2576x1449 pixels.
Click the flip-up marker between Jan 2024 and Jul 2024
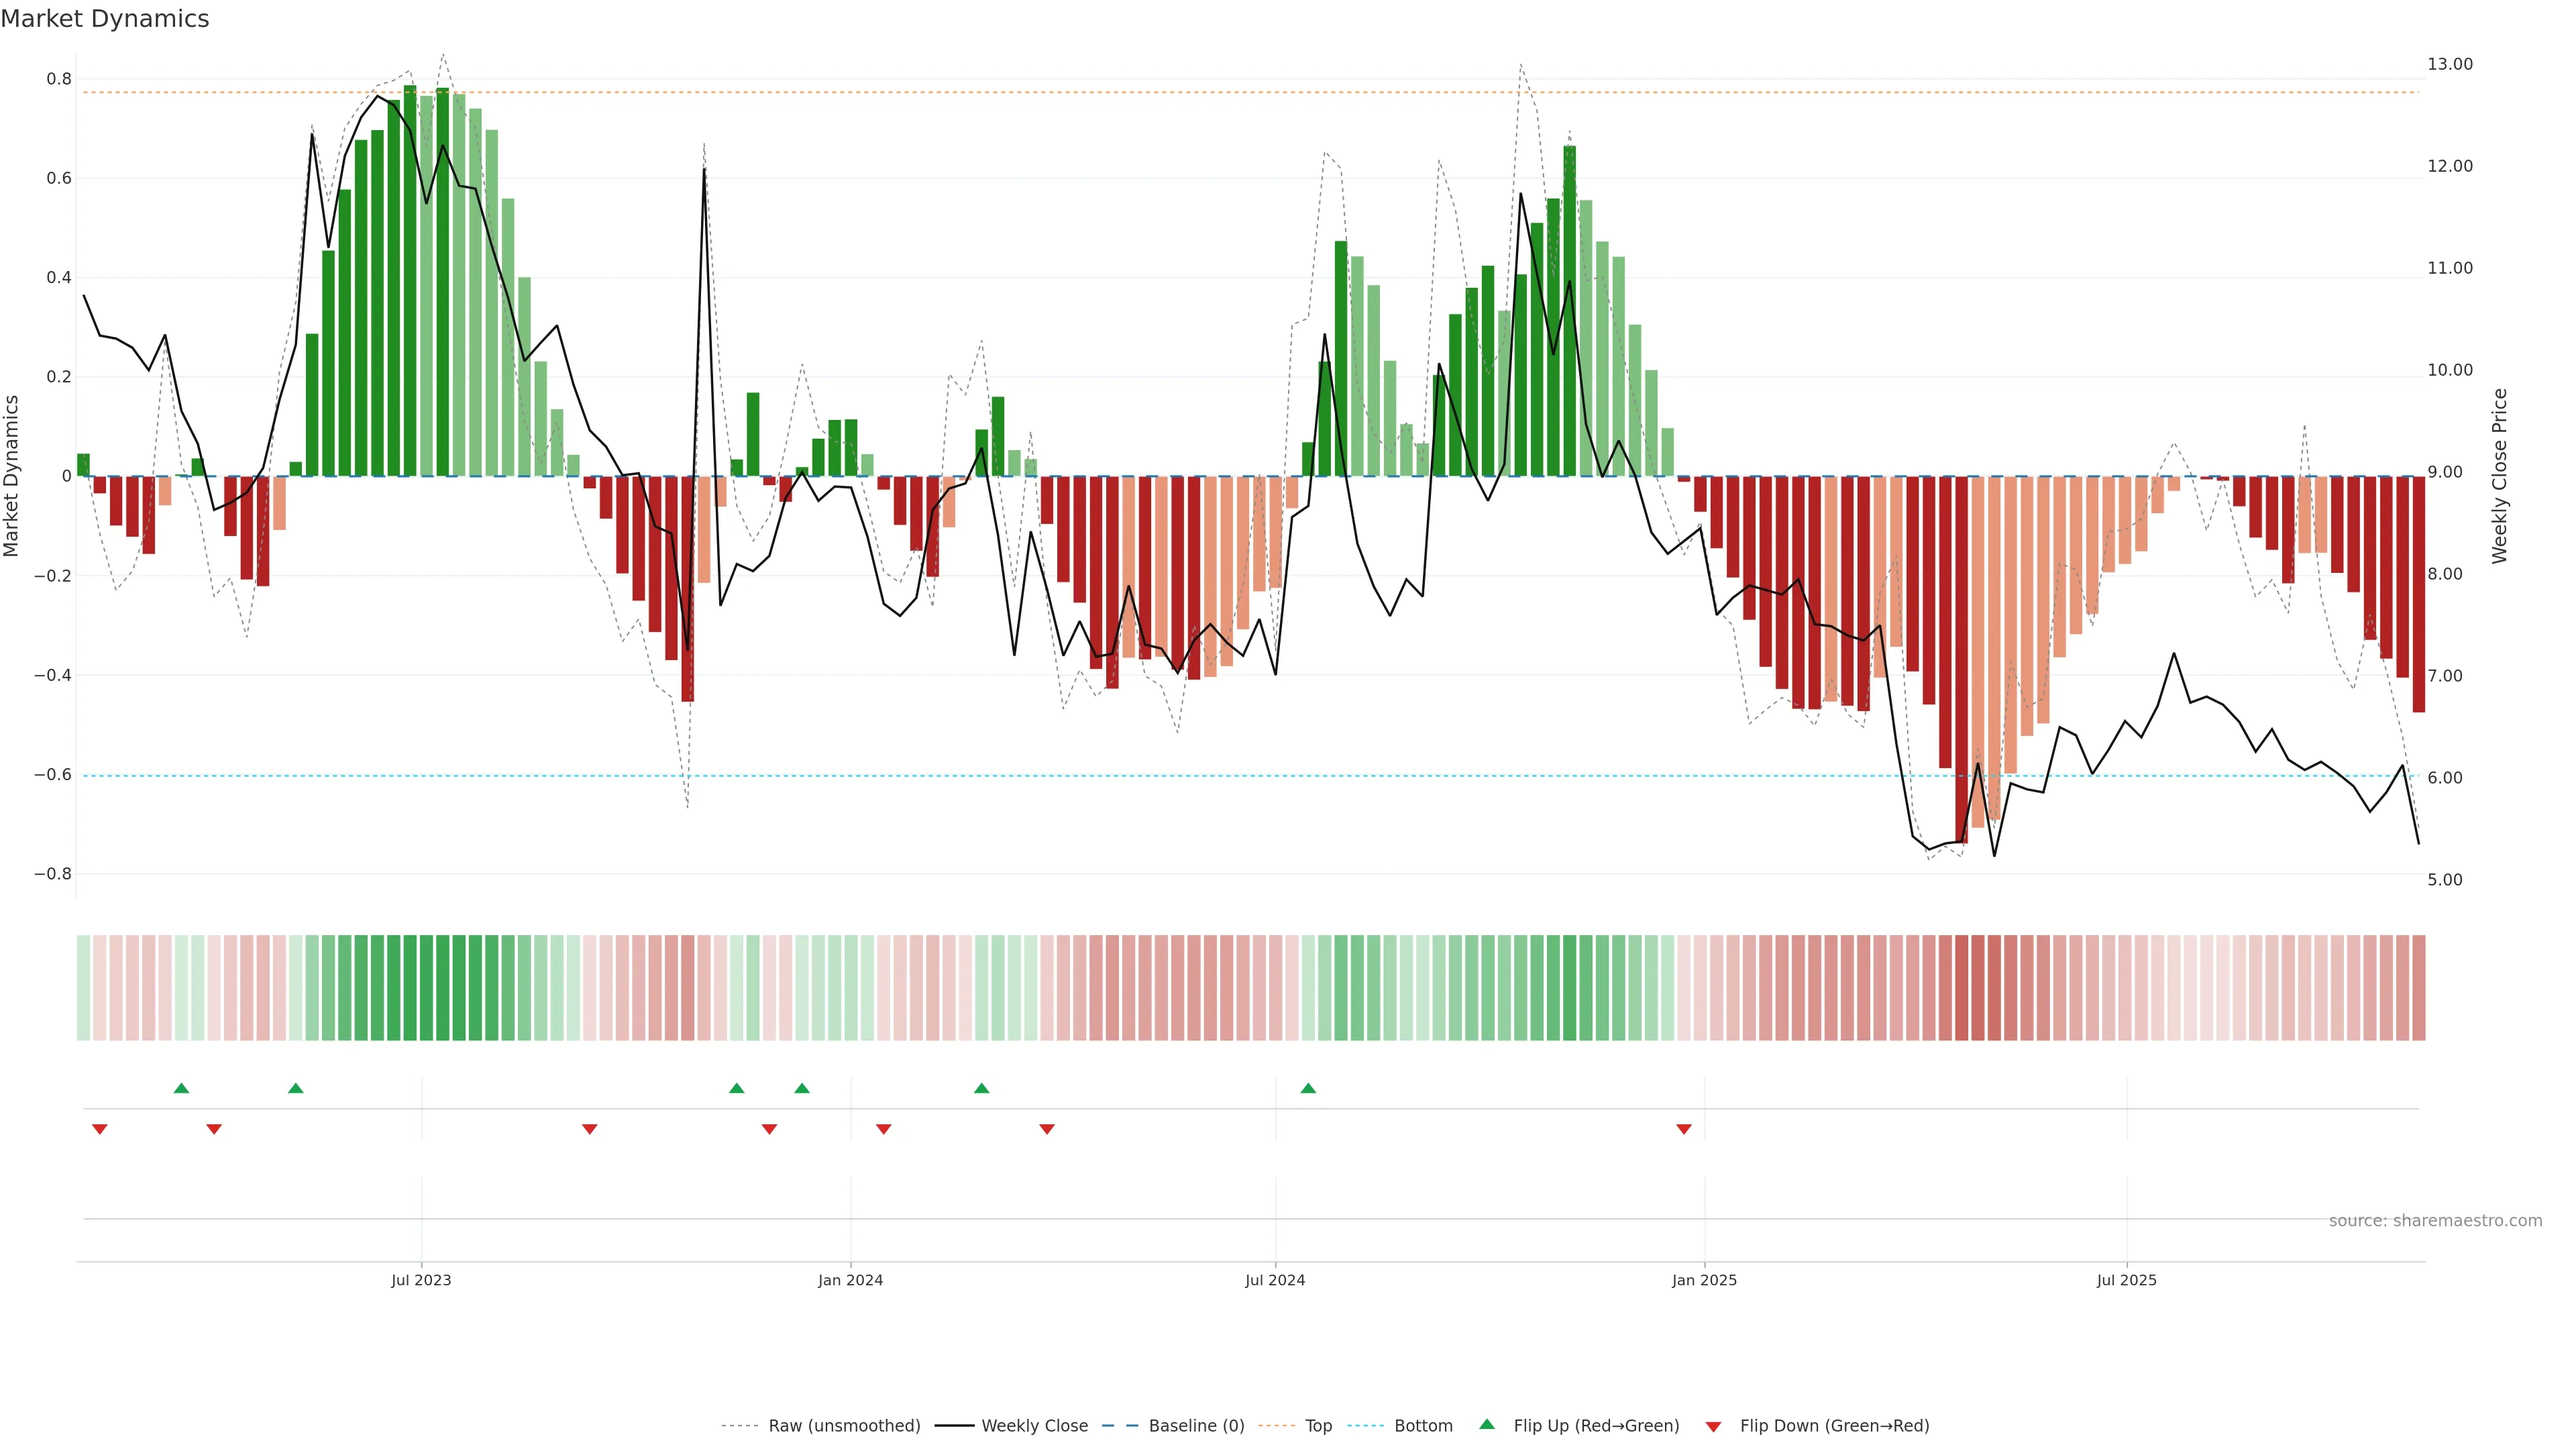(981, 1088)
